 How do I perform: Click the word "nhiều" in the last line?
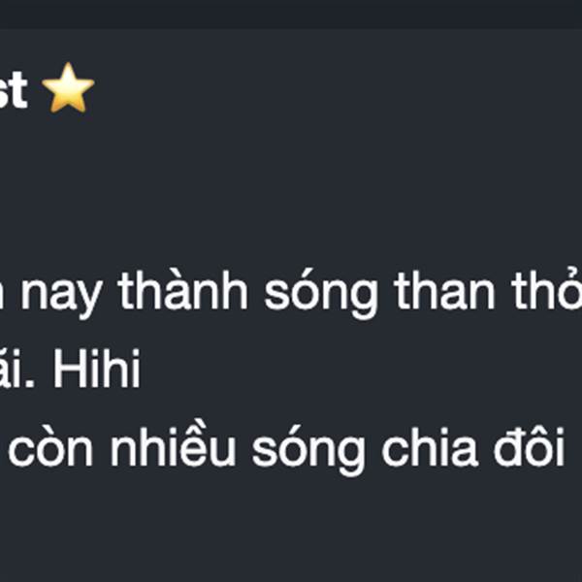(173, 442)
